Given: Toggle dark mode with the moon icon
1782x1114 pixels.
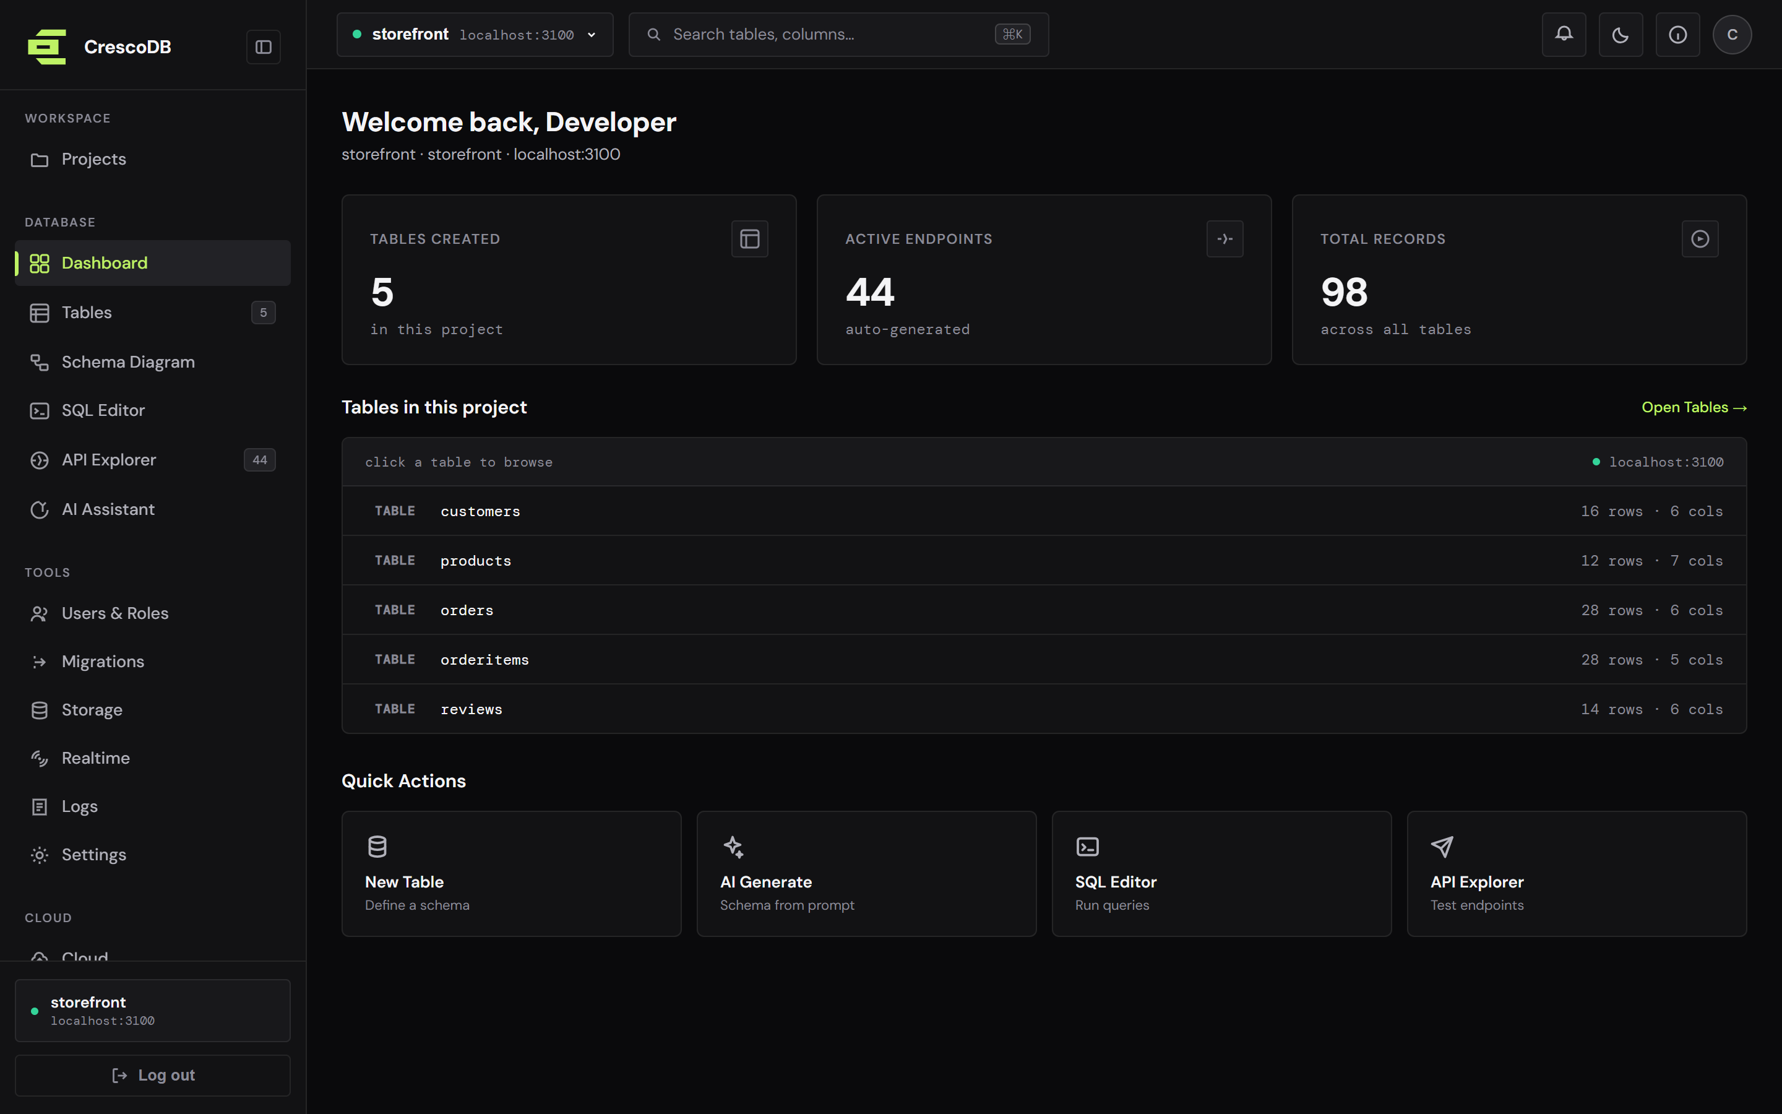Looking at the screenshot, I should pos(1620,35).
